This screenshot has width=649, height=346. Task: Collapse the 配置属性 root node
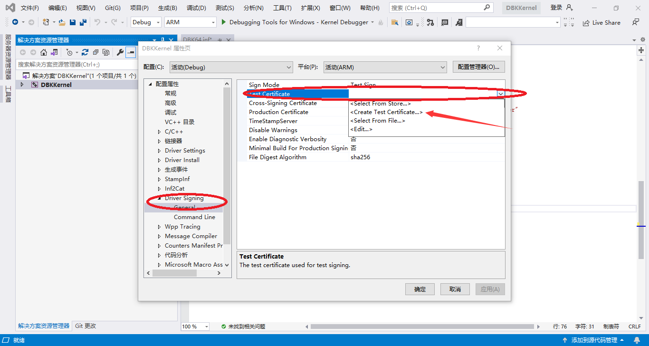[x=150, y=84]
